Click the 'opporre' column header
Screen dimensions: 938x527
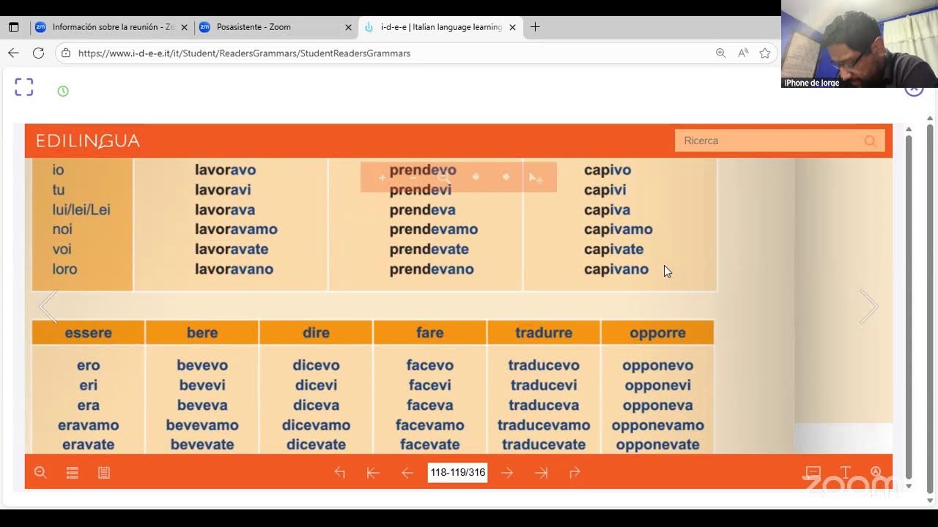pos(657,332)
